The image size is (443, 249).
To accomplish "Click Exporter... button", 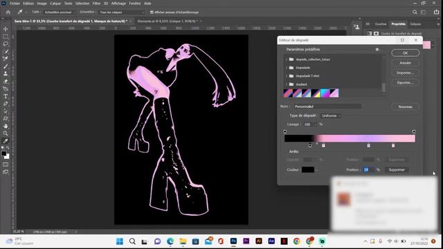I will click(405, 82).
